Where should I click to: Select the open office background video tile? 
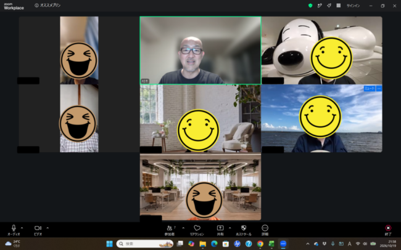click(x=200, y=187)
